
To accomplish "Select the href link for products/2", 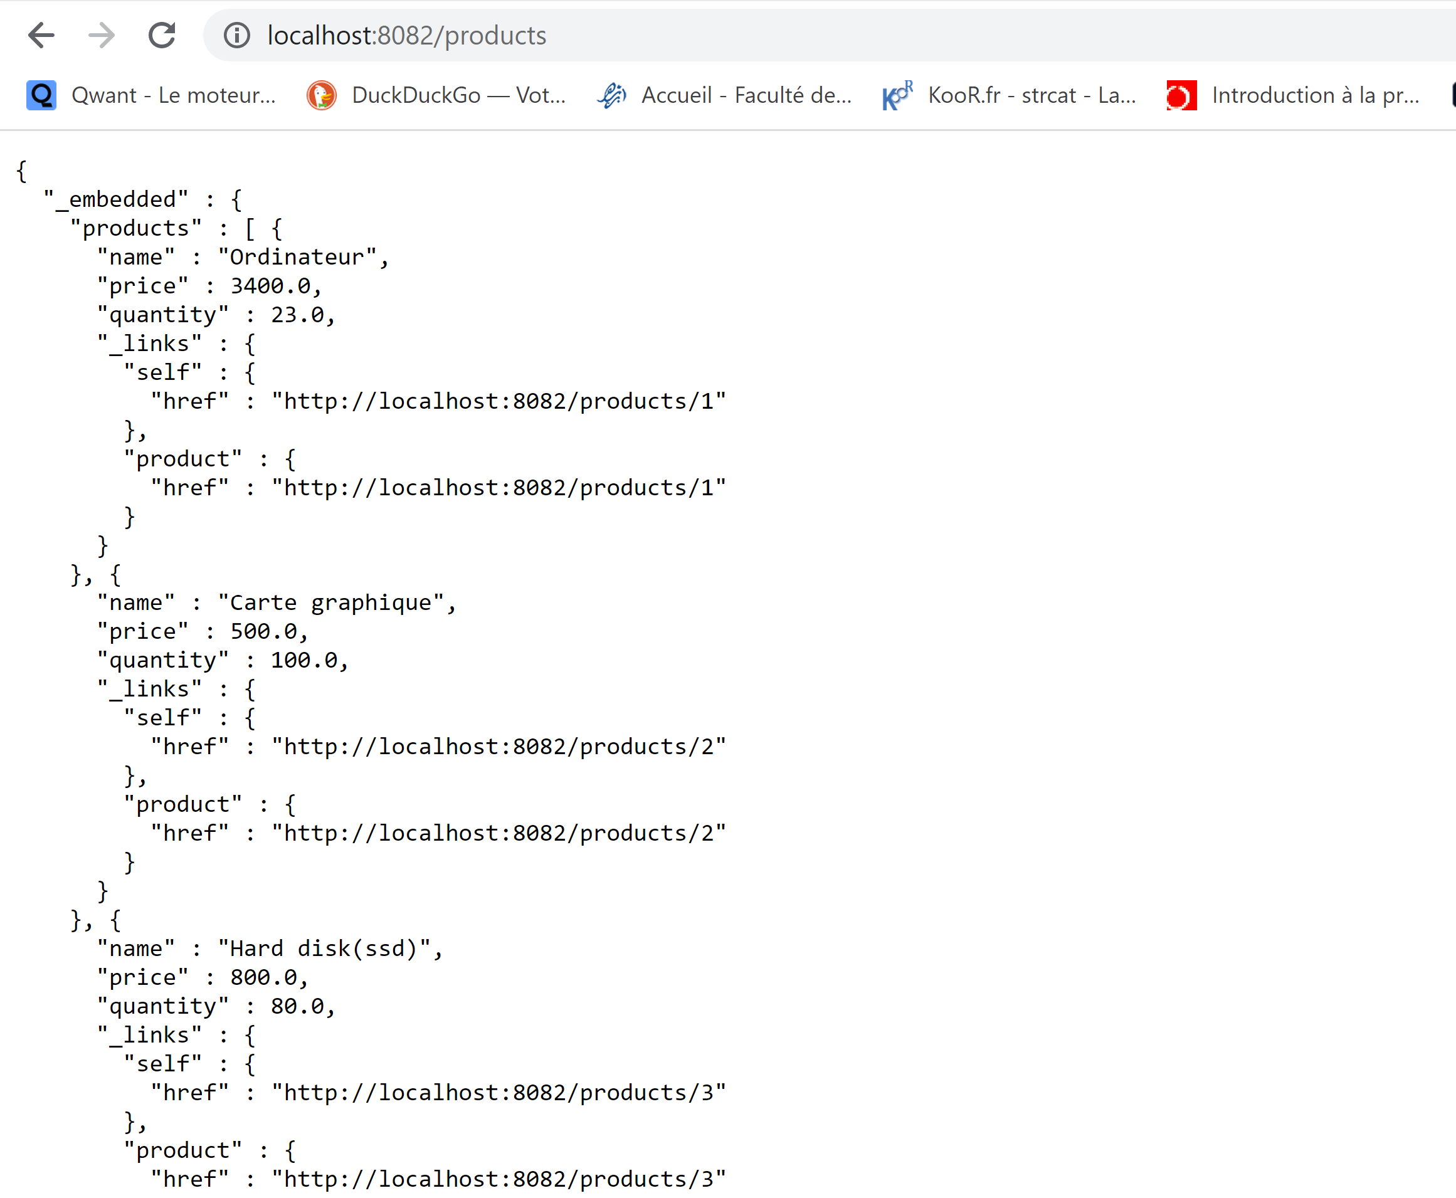I will [499, 746].
